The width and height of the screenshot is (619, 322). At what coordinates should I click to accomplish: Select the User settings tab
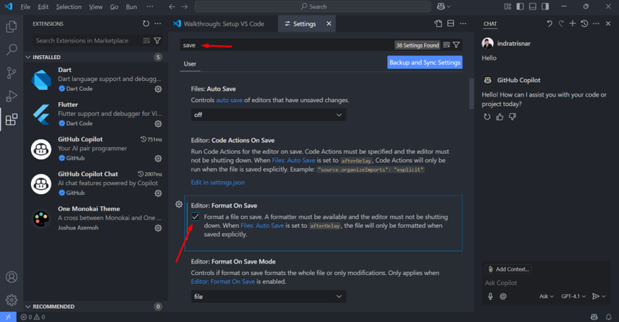click(x=190, y=64)
